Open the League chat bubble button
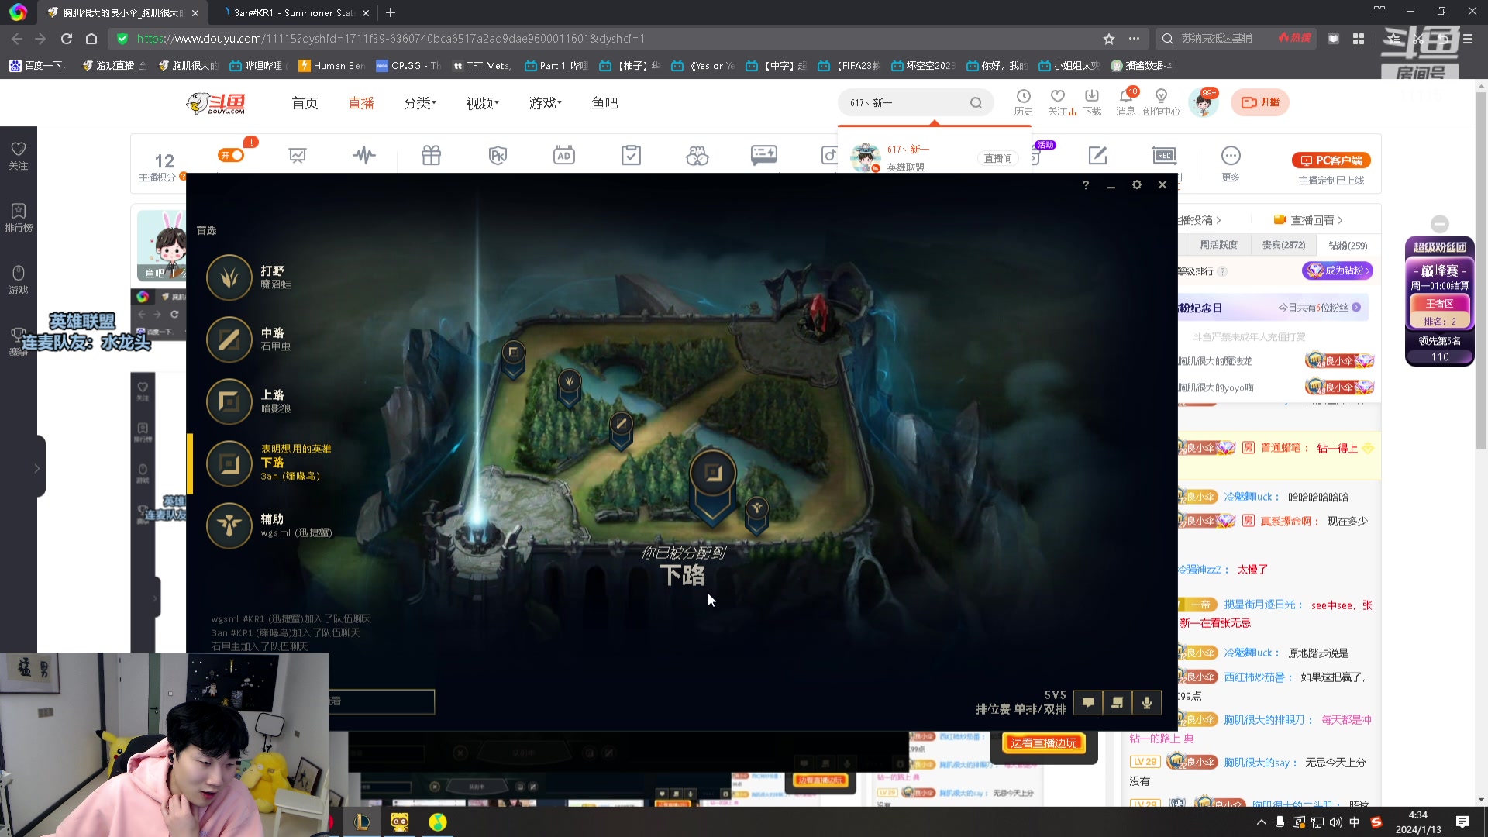The height and width of the screenshot is (837, 1488). pos(1088,702)
